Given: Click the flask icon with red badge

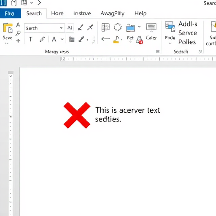Looking at the screenshot, I should pyautogui.click(x=139, y=40).
